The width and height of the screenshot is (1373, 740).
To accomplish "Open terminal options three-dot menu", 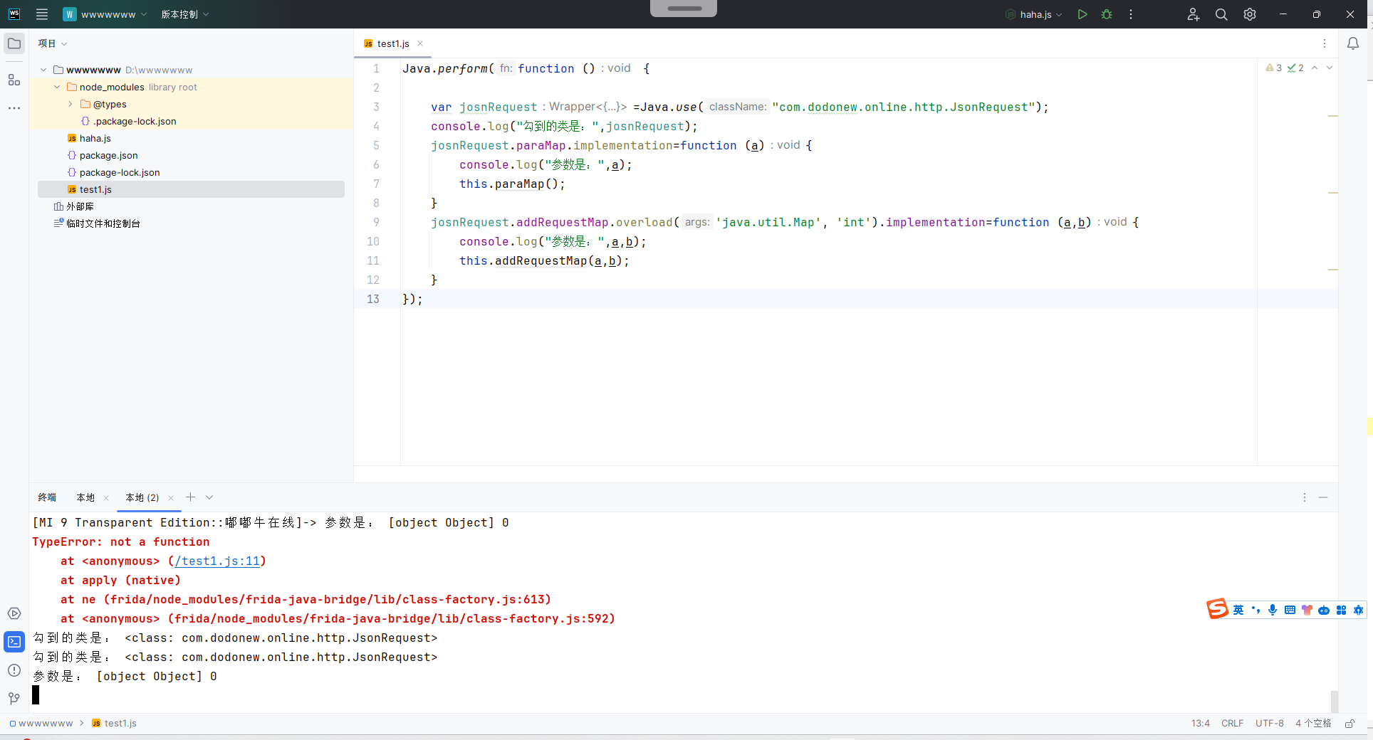I will click(x=1305, y=497).
